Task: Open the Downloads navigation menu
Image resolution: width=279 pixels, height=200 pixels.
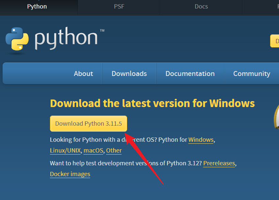Action: [x=129, y=74]
